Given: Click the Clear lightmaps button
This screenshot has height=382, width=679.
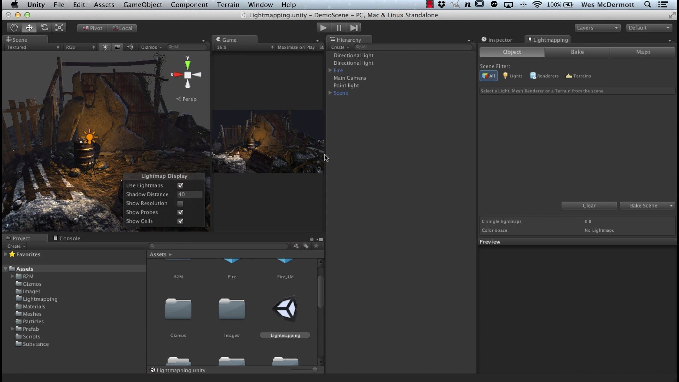Looking at the screenshot, I should pos(589,206).
